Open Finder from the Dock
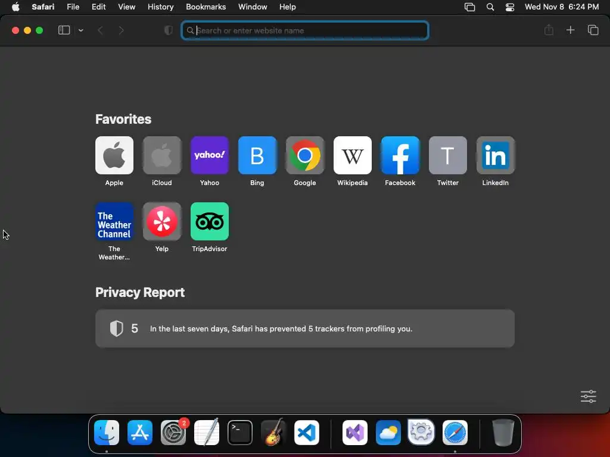Image resolution: width=610 pixels, height=457 pixels. pyautogui.click(x=107, y=433)
